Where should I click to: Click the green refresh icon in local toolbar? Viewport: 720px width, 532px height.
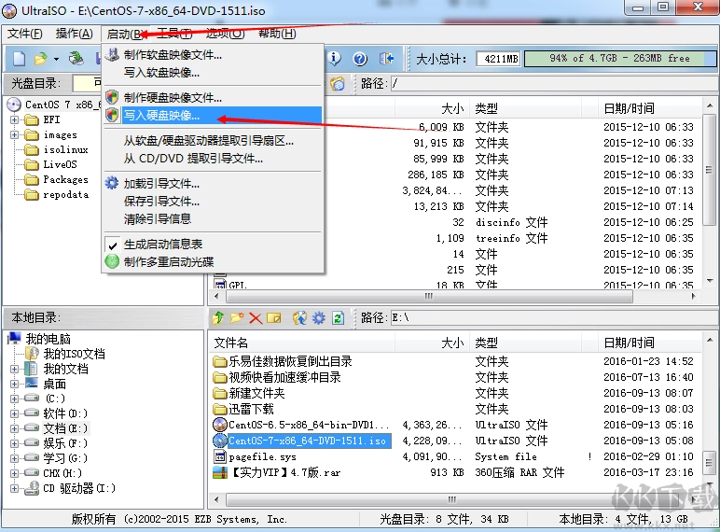coord(338,318)
